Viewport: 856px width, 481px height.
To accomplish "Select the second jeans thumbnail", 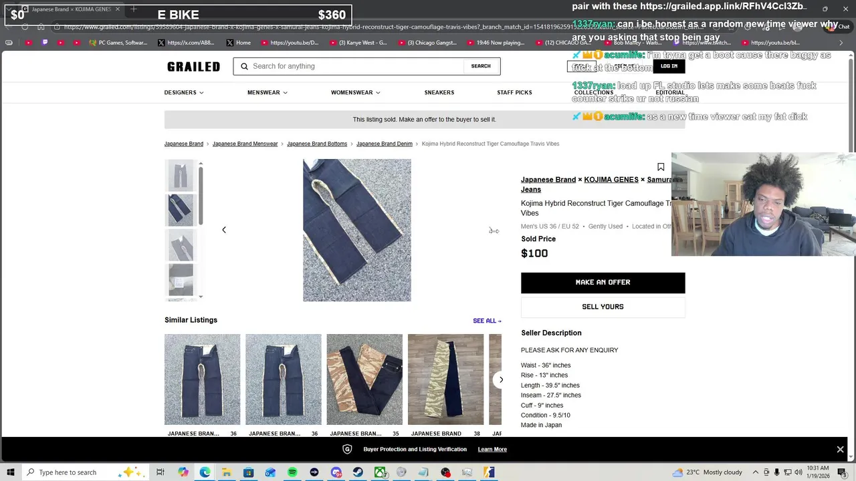I will pyautogui.click(x=181, y=210).
